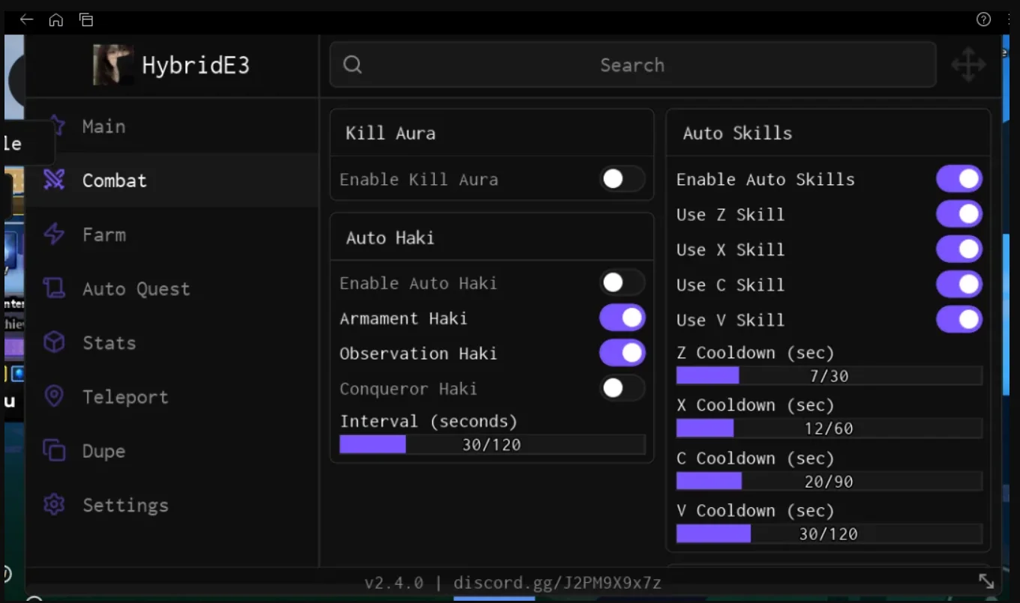Disable the Armament Haki toggle

click(622, 318)
